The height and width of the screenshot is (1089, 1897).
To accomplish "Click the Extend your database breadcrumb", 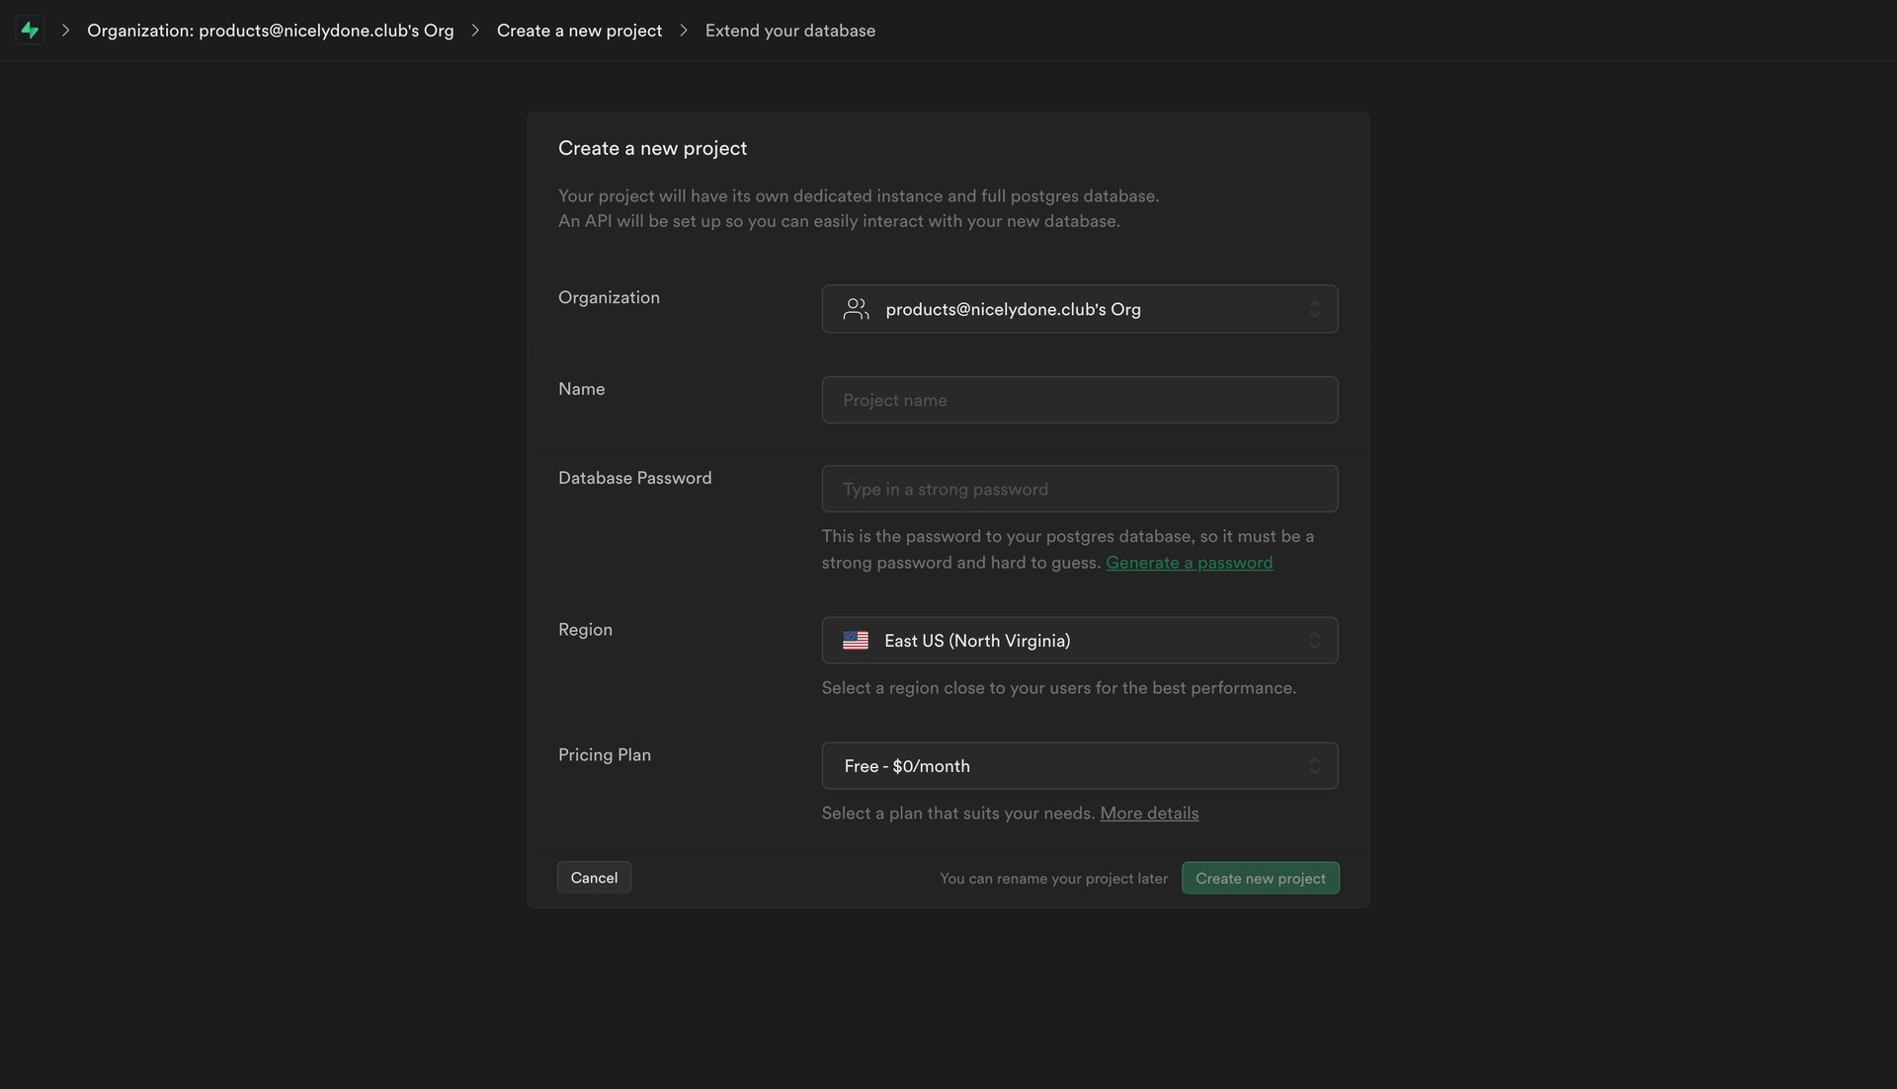I will click(x=789, y=30).
